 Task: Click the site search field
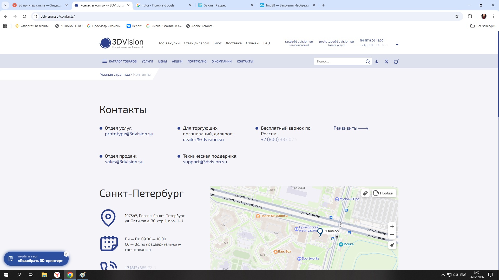click(x=339, y=61)
